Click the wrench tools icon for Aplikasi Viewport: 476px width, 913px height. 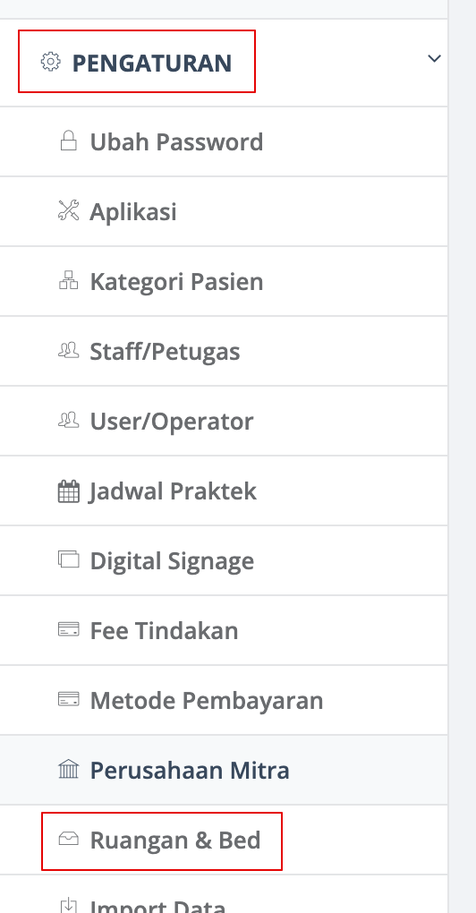[69, 210]
